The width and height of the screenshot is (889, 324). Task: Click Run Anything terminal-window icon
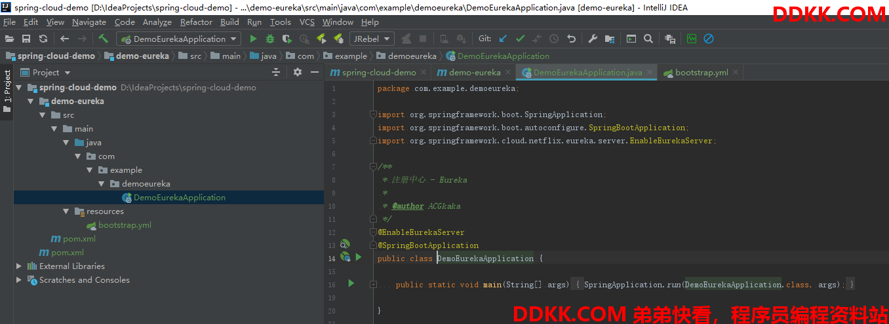click(x=631, y=39)
